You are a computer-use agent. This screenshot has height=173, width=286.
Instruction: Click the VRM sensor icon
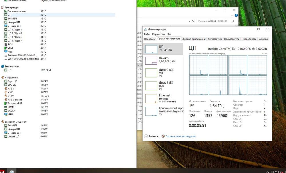pyautogui.click(x=6, y=48)
